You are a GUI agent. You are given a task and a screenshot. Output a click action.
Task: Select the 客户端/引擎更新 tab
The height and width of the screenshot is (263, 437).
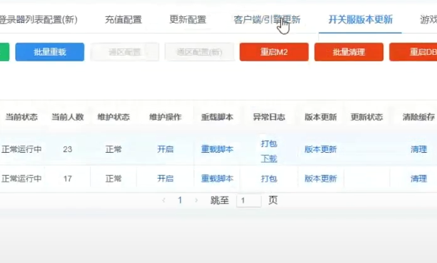coord(266,19)
